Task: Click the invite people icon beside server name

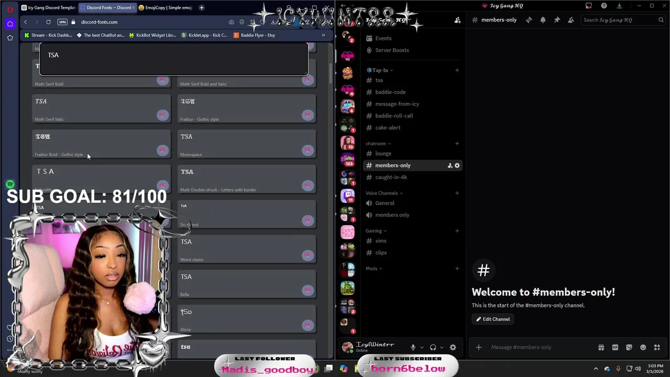Action: (x=457, y=20)
